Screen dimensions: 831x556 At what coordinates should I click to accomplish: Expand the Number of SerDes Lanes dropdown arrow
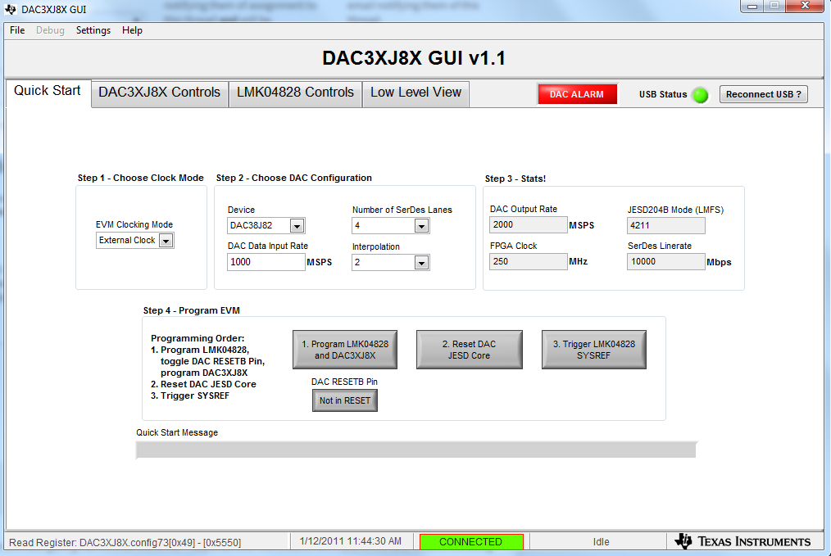click(x=421, y=226)
